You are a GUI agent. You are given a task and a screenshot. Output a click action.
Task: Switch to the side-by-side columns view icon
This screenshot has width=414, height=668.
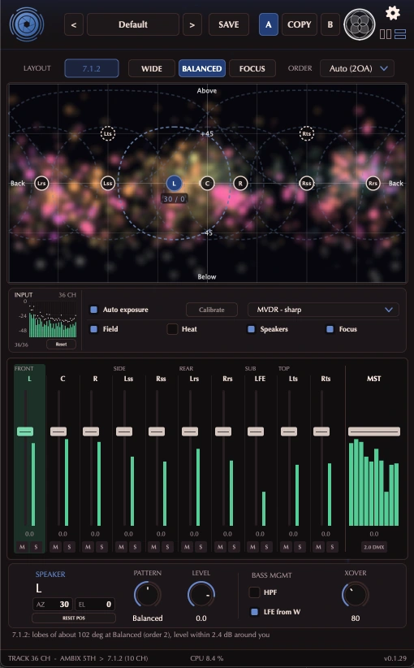[x=386, y=34]
